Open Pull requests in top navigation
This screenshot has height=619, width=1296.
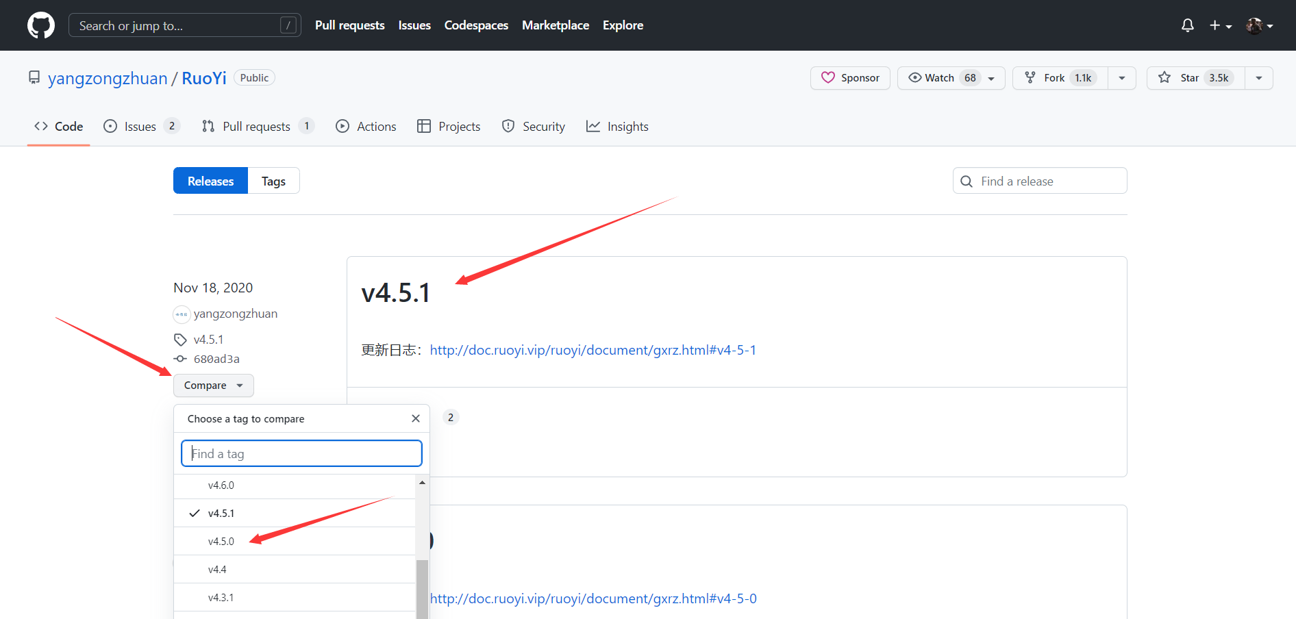(349, 25)
